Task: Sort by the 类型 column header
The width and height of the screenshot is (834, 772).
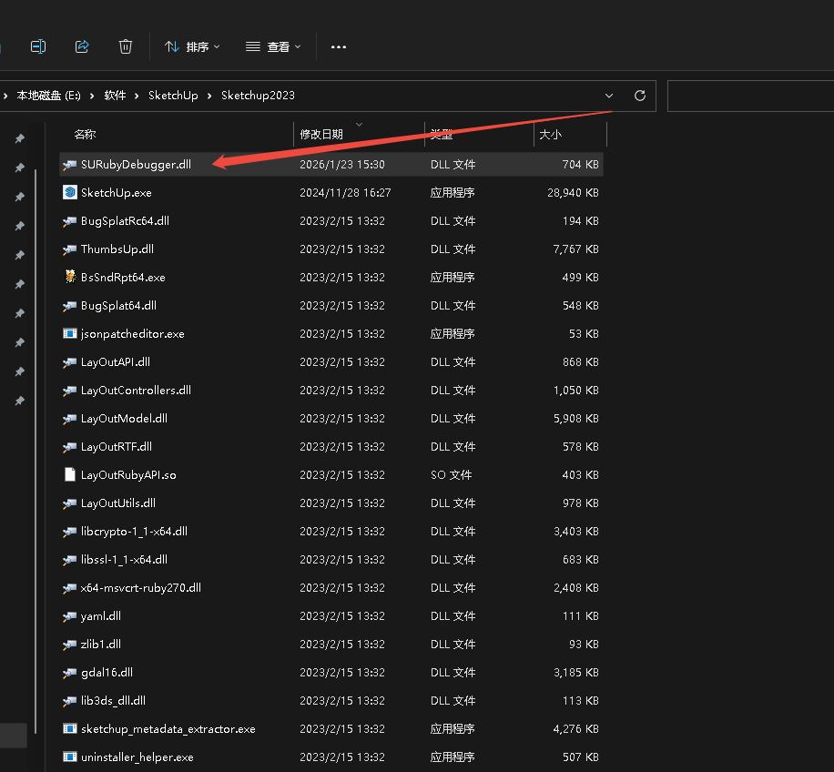Action: (x=442, y=135)
